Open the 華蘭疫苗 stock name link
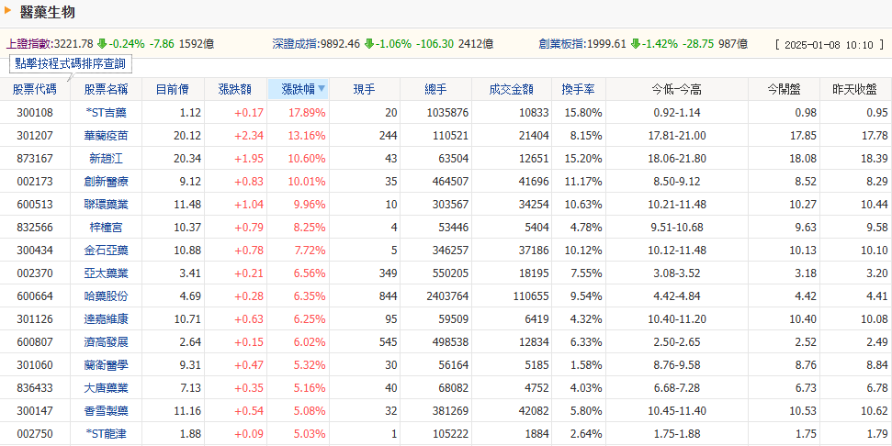The image size is (892, 446). click(x=106, y=135)
